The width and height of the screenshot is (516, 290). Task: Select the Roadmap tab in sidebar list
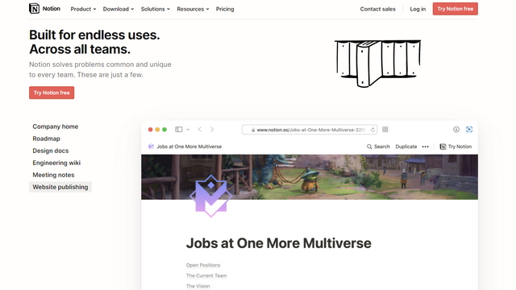(x=47, y=139)
